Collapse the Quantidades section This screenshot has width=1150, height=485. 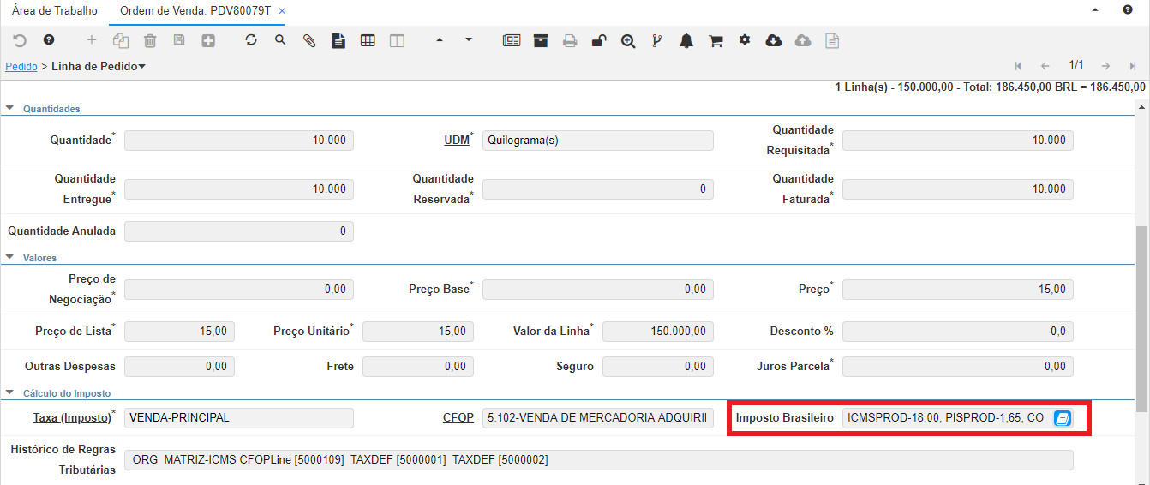tap(10, 109)
